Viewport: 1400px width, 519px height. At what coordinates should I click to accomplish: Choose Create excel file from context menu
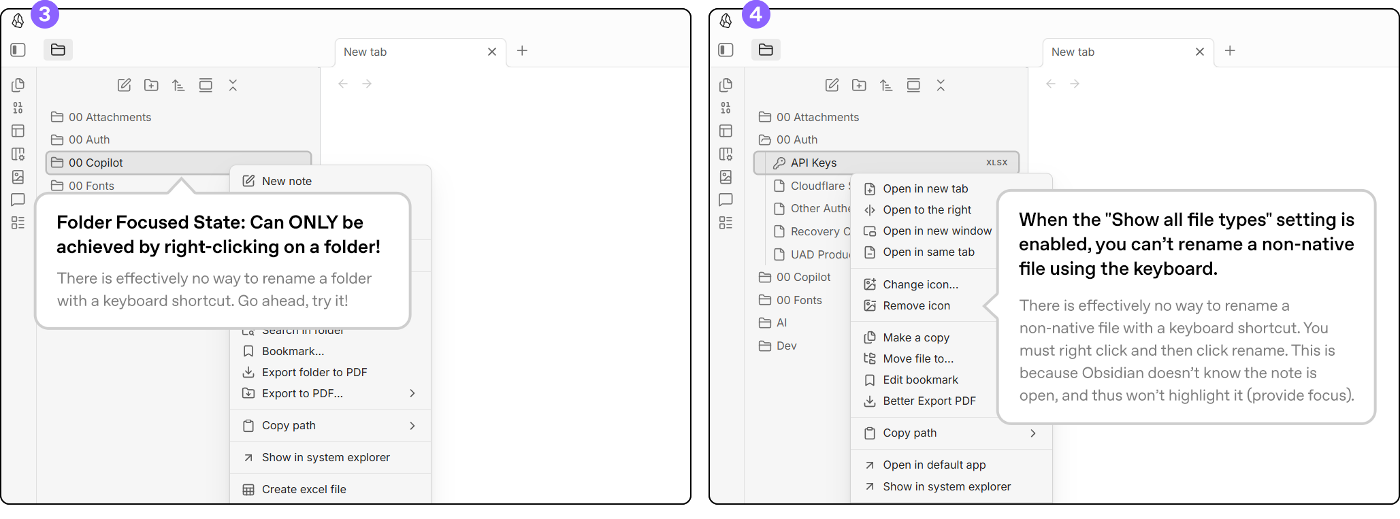click(x=304, y=489)
